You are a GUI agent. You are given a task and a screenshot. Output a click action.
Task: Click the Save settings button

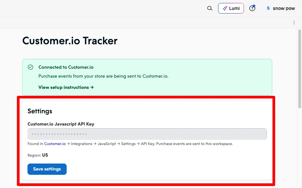pos(47,169)
